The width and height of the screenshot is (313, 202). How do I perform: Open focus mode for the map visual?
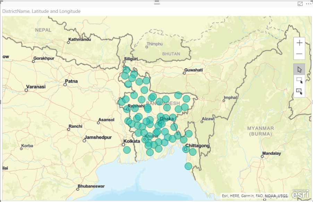(301, 3)
